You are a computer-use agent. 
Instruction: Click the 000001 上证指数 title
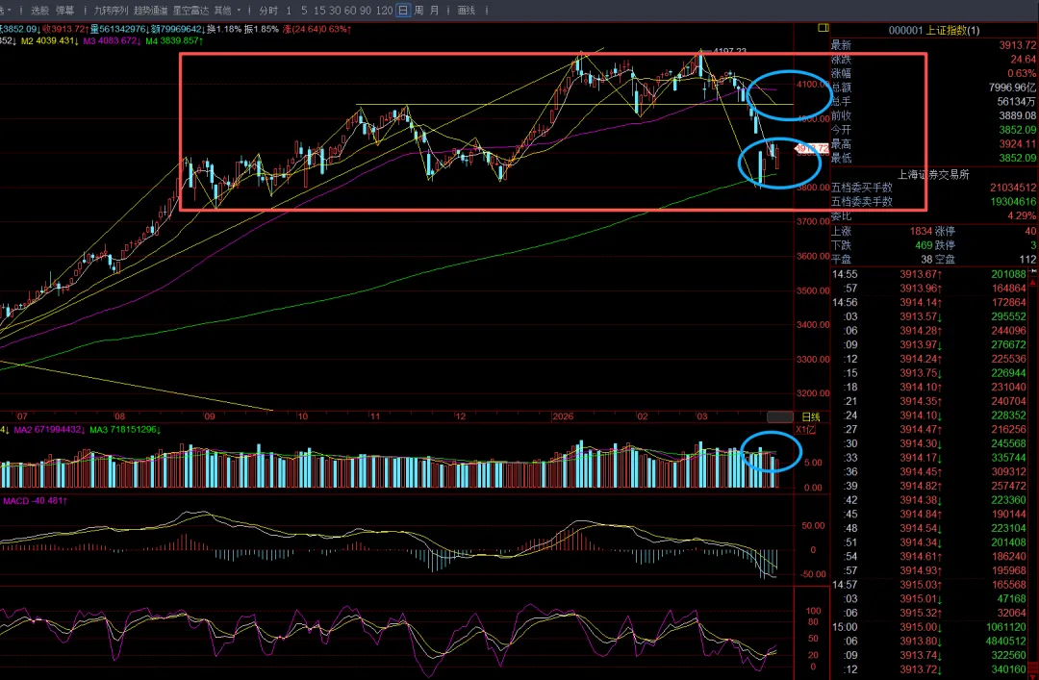click(x=933, y=31)
